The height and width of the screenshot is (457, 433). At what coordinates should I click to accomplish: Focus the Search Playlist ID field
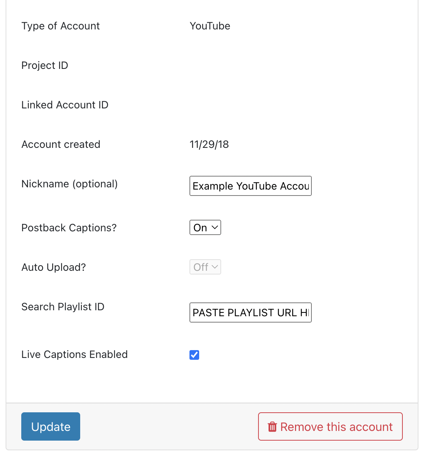click(x=250, y=312)
